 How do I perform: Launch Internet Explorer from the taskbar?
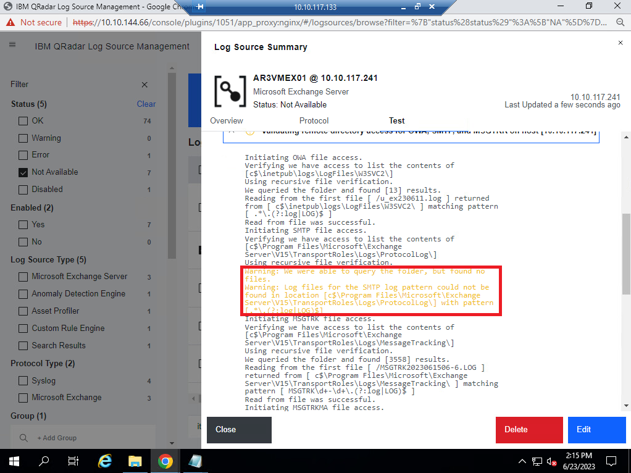(x=104, y=461)
